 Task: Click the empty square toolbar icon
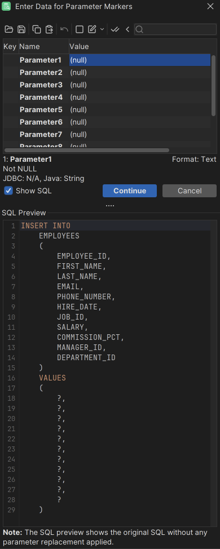(80, 29)
